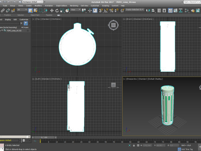The width and height of the screenshot is (201, 151).
Task: Toggle visibility eye of POM3_comp_AS object
Action: tap(2, 31)
